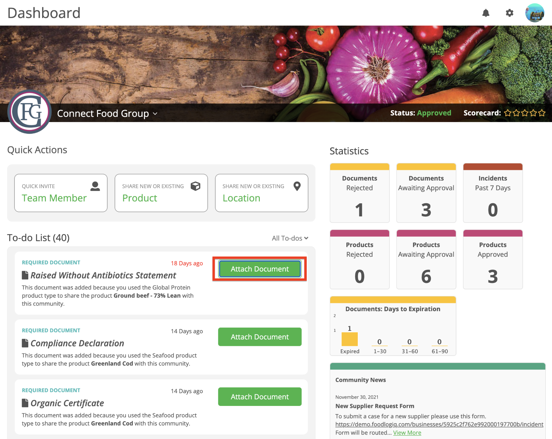The image size is (552, 439).
Task: Attach document for Raised Without Antibiotics Statement
Action: [x=260, y=269]
